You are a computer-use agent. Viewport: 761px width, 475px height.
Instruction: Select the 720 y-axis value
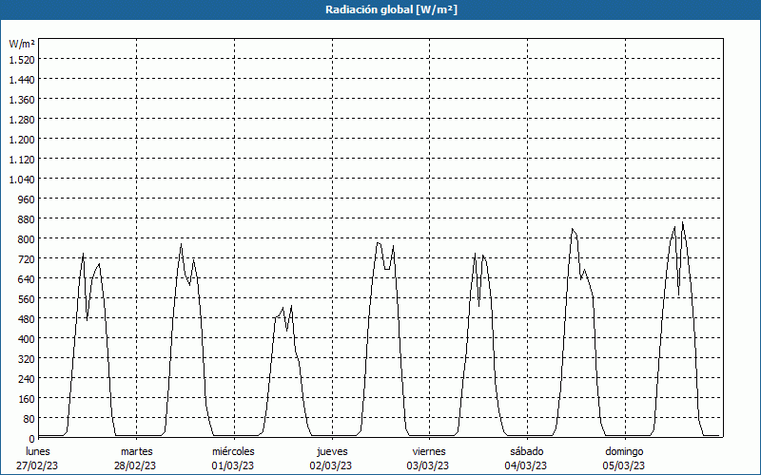click(27, 258)
